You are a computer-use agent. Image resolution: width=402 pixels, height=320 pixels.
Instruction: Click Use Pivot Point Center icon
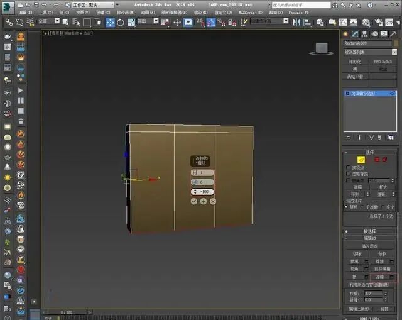(x=165, y=23)
